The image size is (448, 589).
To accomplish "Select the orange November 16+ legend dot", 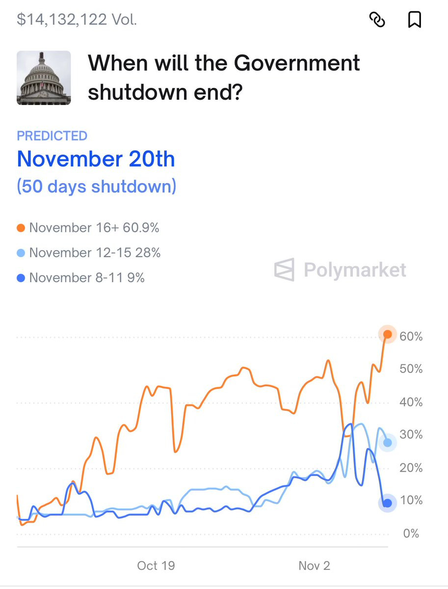I will (x=21, y=228).
